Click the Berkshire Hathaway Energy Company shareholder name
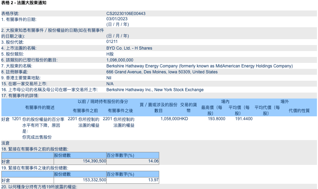The height and width of the screenshot is (189, 318). [x=199, y=66]
